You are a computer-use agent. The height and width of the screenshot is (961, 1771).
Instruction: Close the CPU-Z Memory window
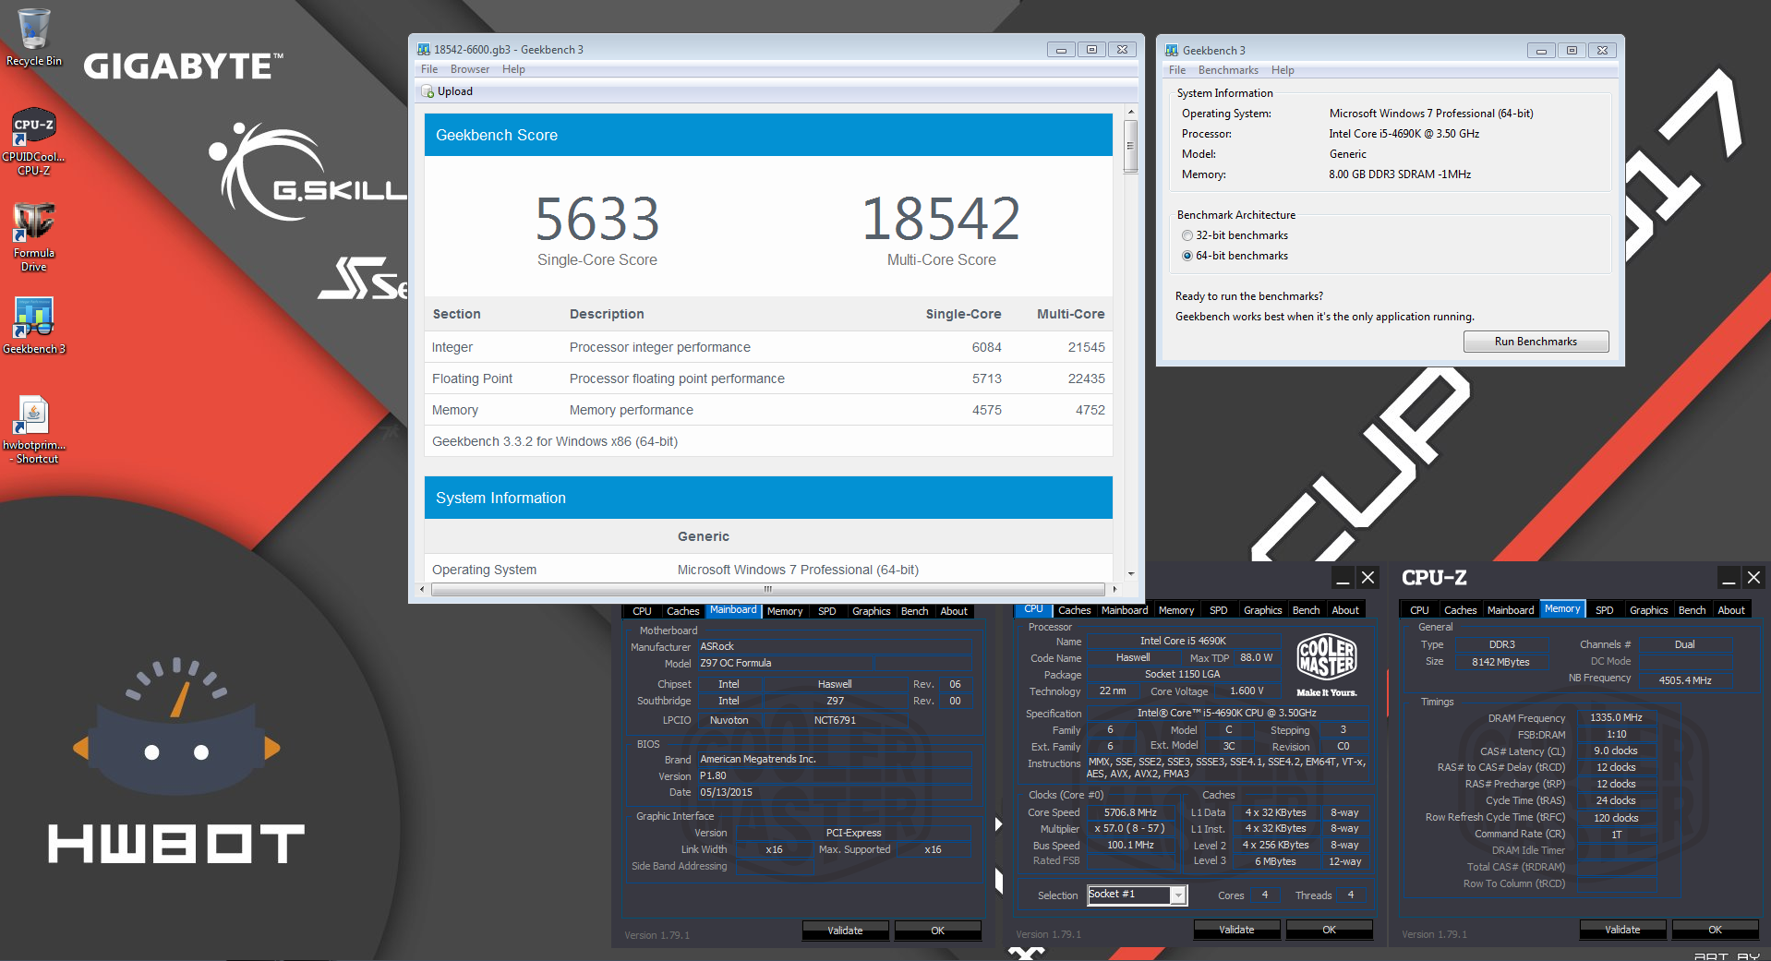tap(1754, 578)
